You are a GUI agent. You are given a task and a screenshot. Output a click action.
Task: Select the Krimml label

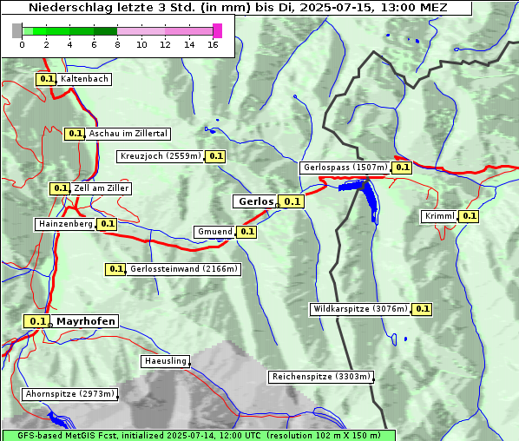[439, 216]
